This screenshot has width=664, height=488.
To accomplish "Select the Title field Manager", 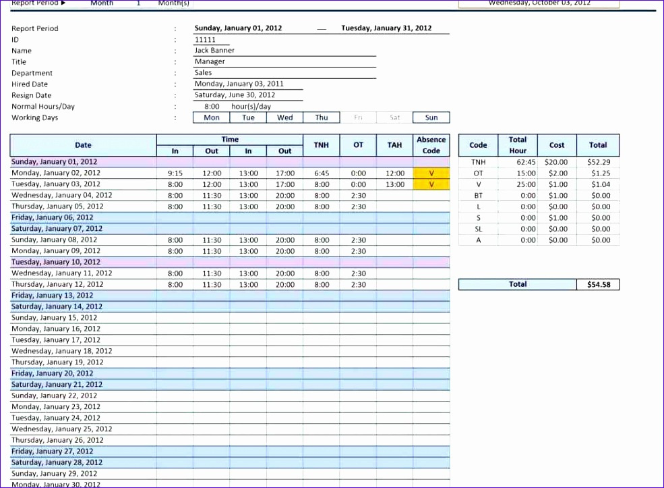I will (284, 61).
